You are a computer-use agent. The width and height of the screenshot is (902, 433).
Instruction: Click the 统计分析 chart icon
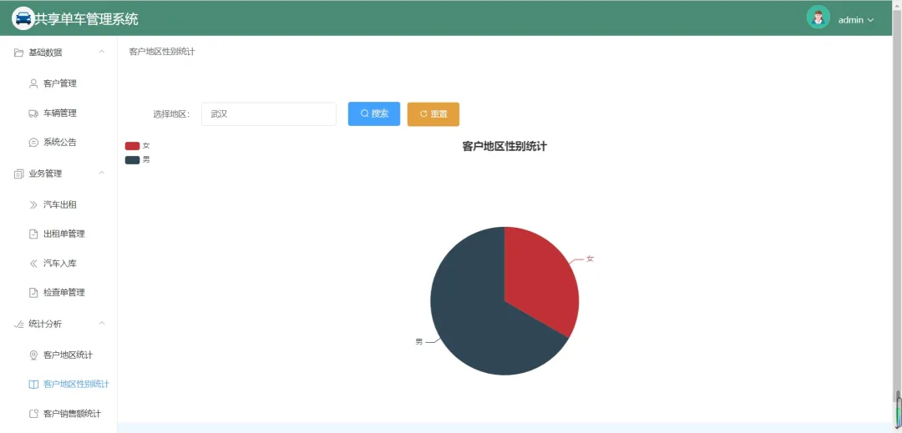tap(18, 324)
